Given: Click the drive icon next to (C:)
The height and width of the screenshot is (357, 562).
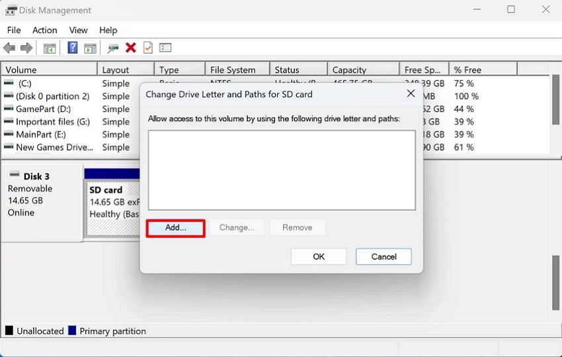Looking at the screenshot, I should tap(9, 83).
